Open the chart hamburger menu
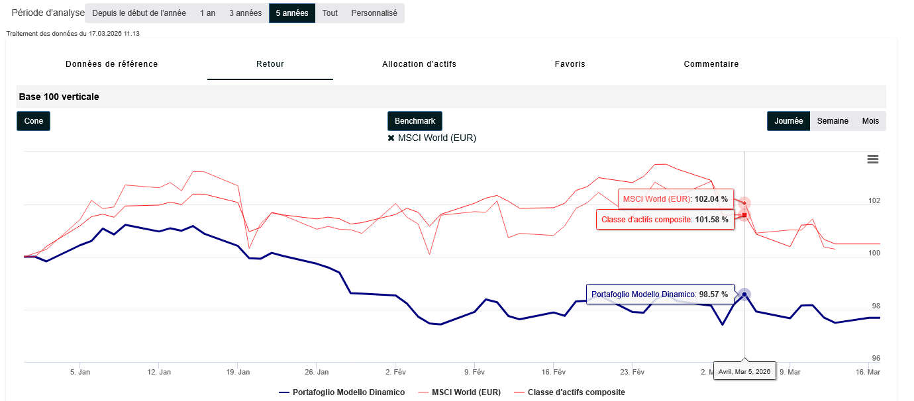 pyautogui.click(x=872, y=159)
